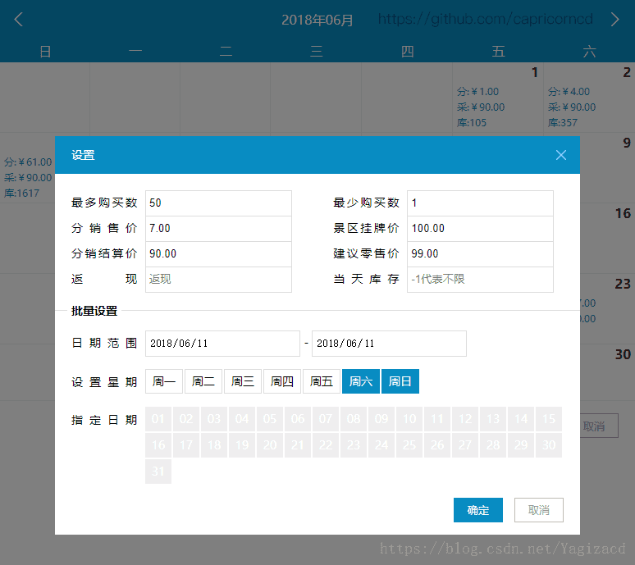
Task: Open the start date field 2018/06/11
Action: [222, 344]
